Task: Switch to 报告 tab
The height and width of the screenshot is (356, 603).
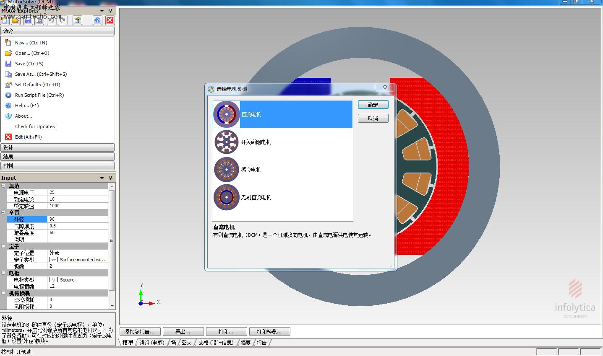Action: click(x=262, y=343)
